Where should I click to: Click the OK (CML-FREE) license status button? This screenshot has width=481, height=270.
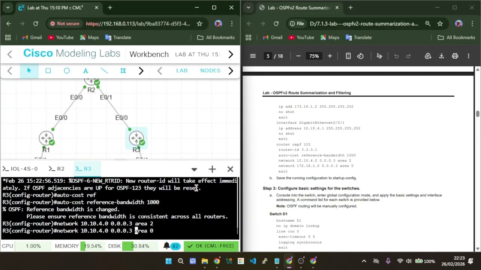(211, 246)
